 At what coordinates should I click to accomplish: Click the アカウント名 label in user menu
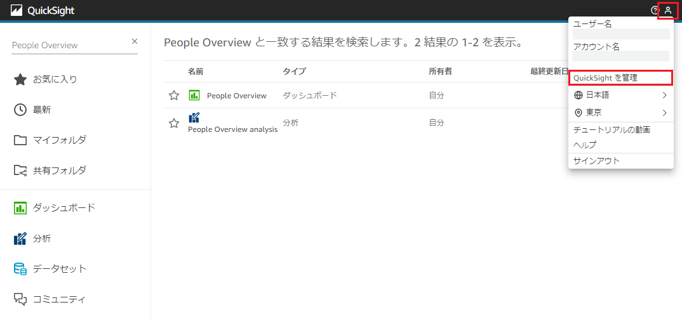tap(596, 47)
